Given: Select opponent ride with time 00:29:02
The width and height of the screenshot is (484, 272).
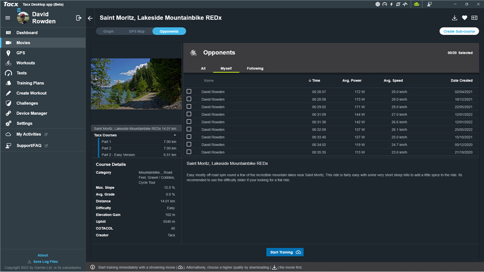Looking at the screenshot, I should [x=189, y=107].
